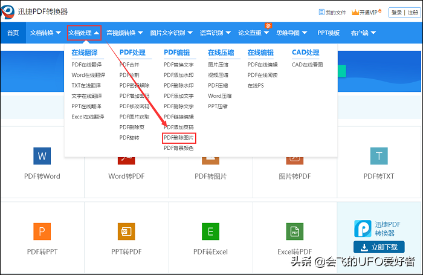Select CAD在线看图 menu entry

pyautogui.click(x=307, y=65)
